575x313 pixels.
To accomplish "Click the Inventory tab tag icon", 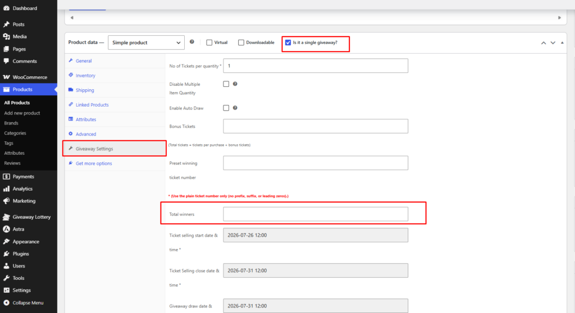I will [71, 75].
